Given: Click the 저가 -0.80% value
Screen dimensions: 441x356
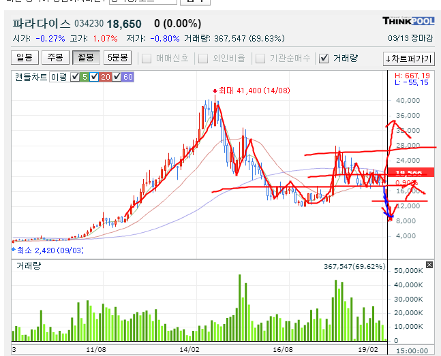Looking at the screenshot, I should 153,38.
